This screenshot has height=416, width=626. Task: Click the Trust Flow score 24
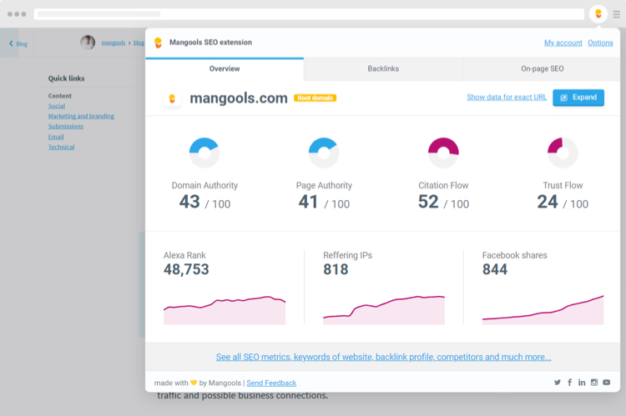click(548, 202)
